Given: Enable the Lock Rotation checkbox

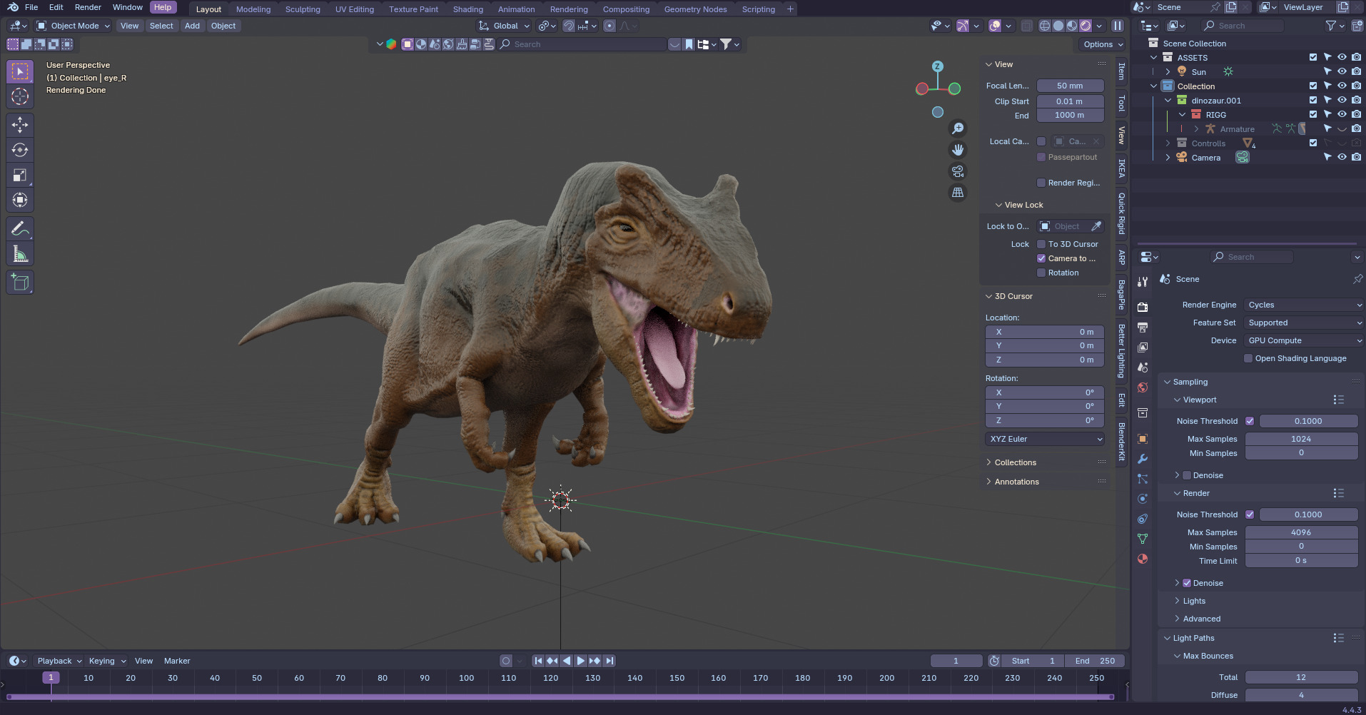Looking at the screenshot, I should [x=1041, y=273].
